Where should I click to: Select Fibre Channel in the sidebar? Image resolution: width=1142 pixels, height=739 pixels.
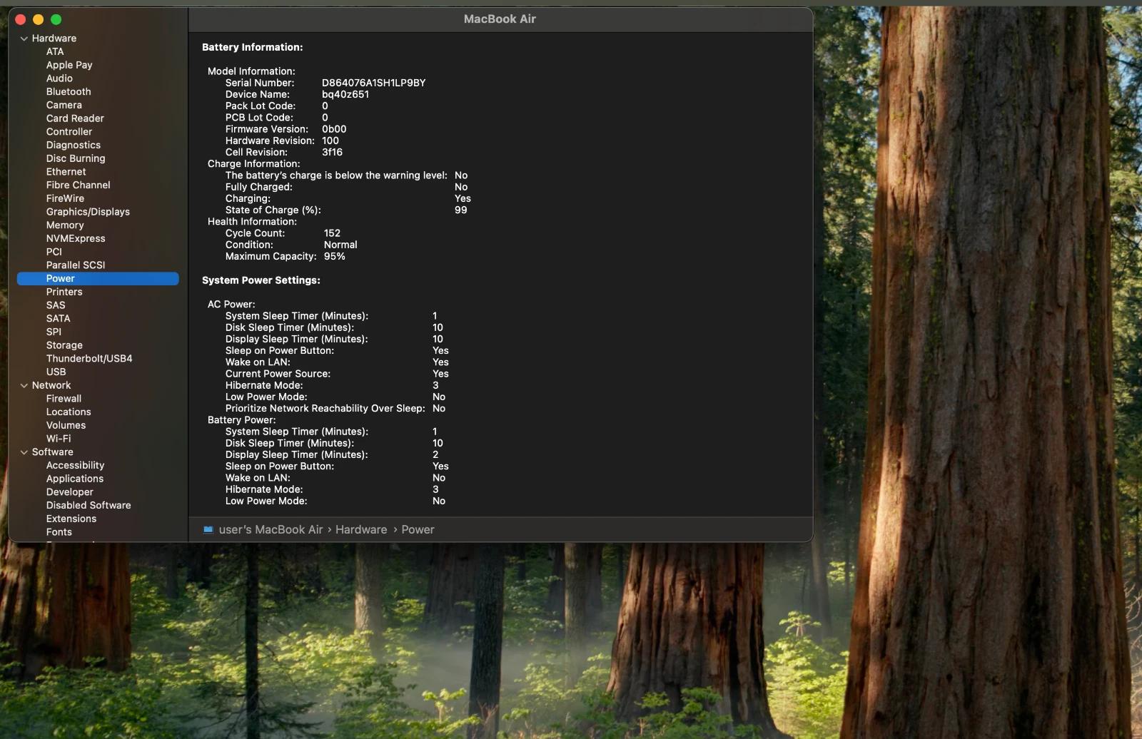click(x=79, y=185)
